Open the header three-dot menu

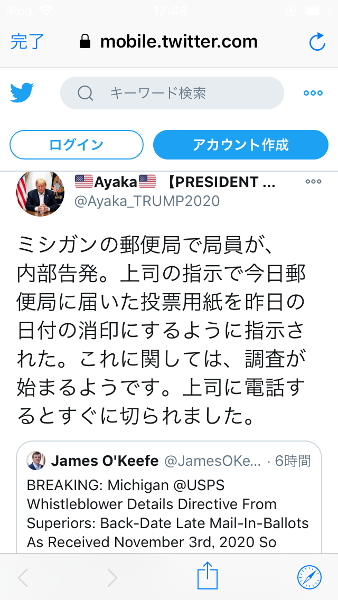pos(313,93)
